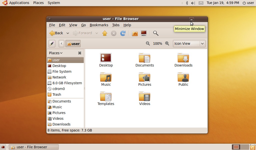The height and width of the screenshot is (150, 256).
Task: Zoom in with the plus magnifier
Action: (167, 43)
